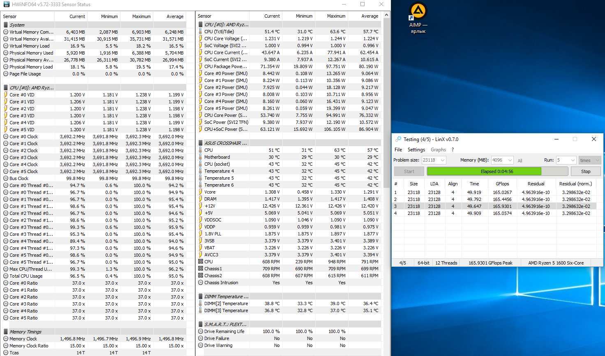Click the fan icon beside Chassis1
This screenshot has height=356, width=605.
point(201,269)
